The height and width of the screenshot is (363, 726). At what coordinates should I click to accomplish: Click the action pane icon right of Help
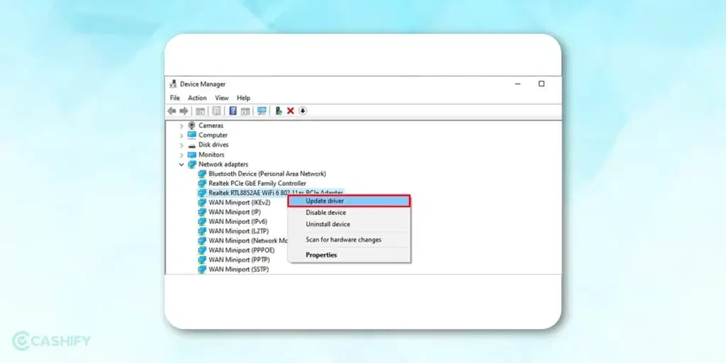coord(245,111)
